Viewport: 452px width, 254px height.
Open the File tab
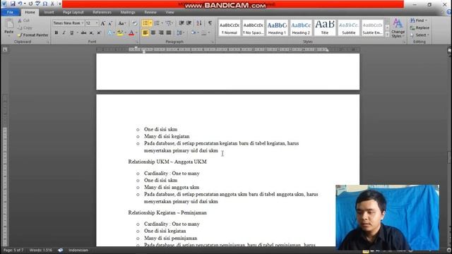10,12
